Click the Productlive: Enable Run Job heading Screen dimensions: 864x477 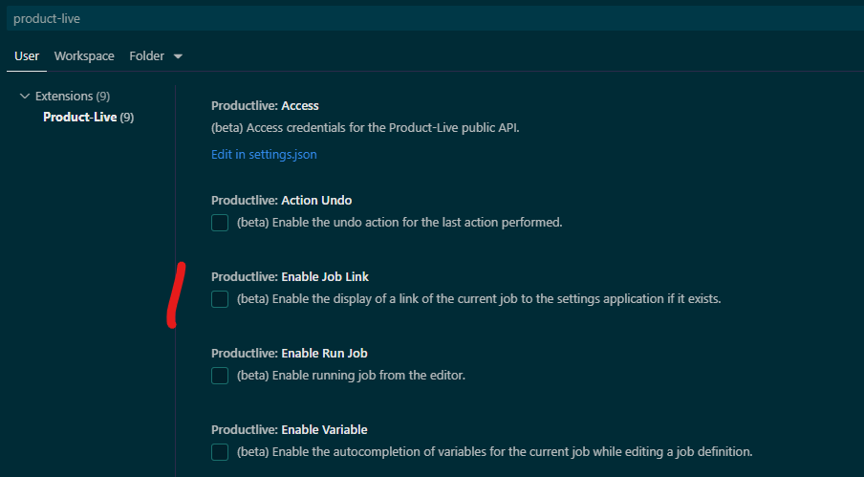[290, 354]
